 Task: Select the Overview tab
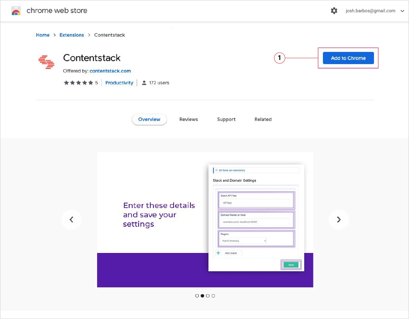(x=149, y=119)
